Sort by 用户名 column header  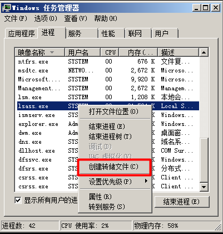[82, 52]
